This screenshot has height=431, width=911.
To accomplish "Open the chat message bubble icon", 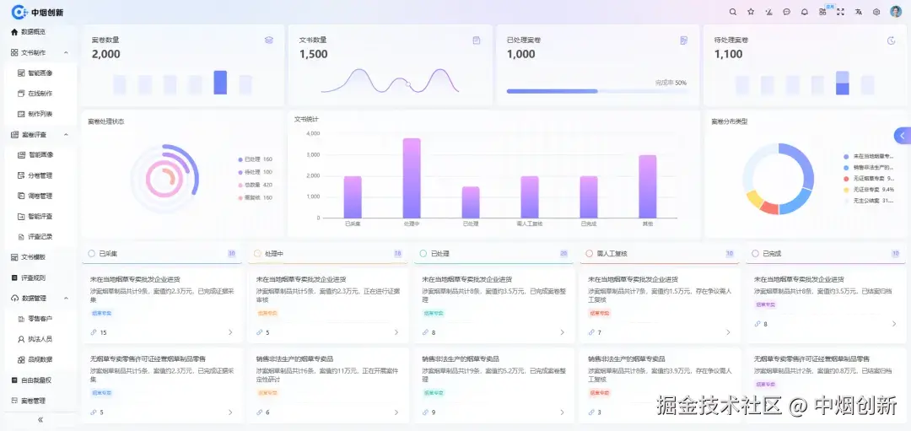I will [x=787, y=12].
